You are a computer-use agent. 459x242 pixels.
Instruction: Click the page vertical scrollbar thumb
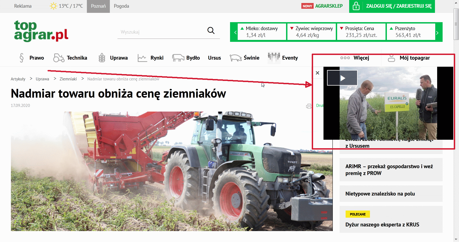[x=456, y=24]
